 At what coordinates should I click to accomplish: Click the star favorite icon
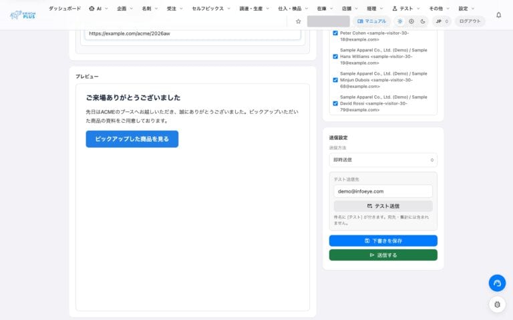tap(298, 21)
